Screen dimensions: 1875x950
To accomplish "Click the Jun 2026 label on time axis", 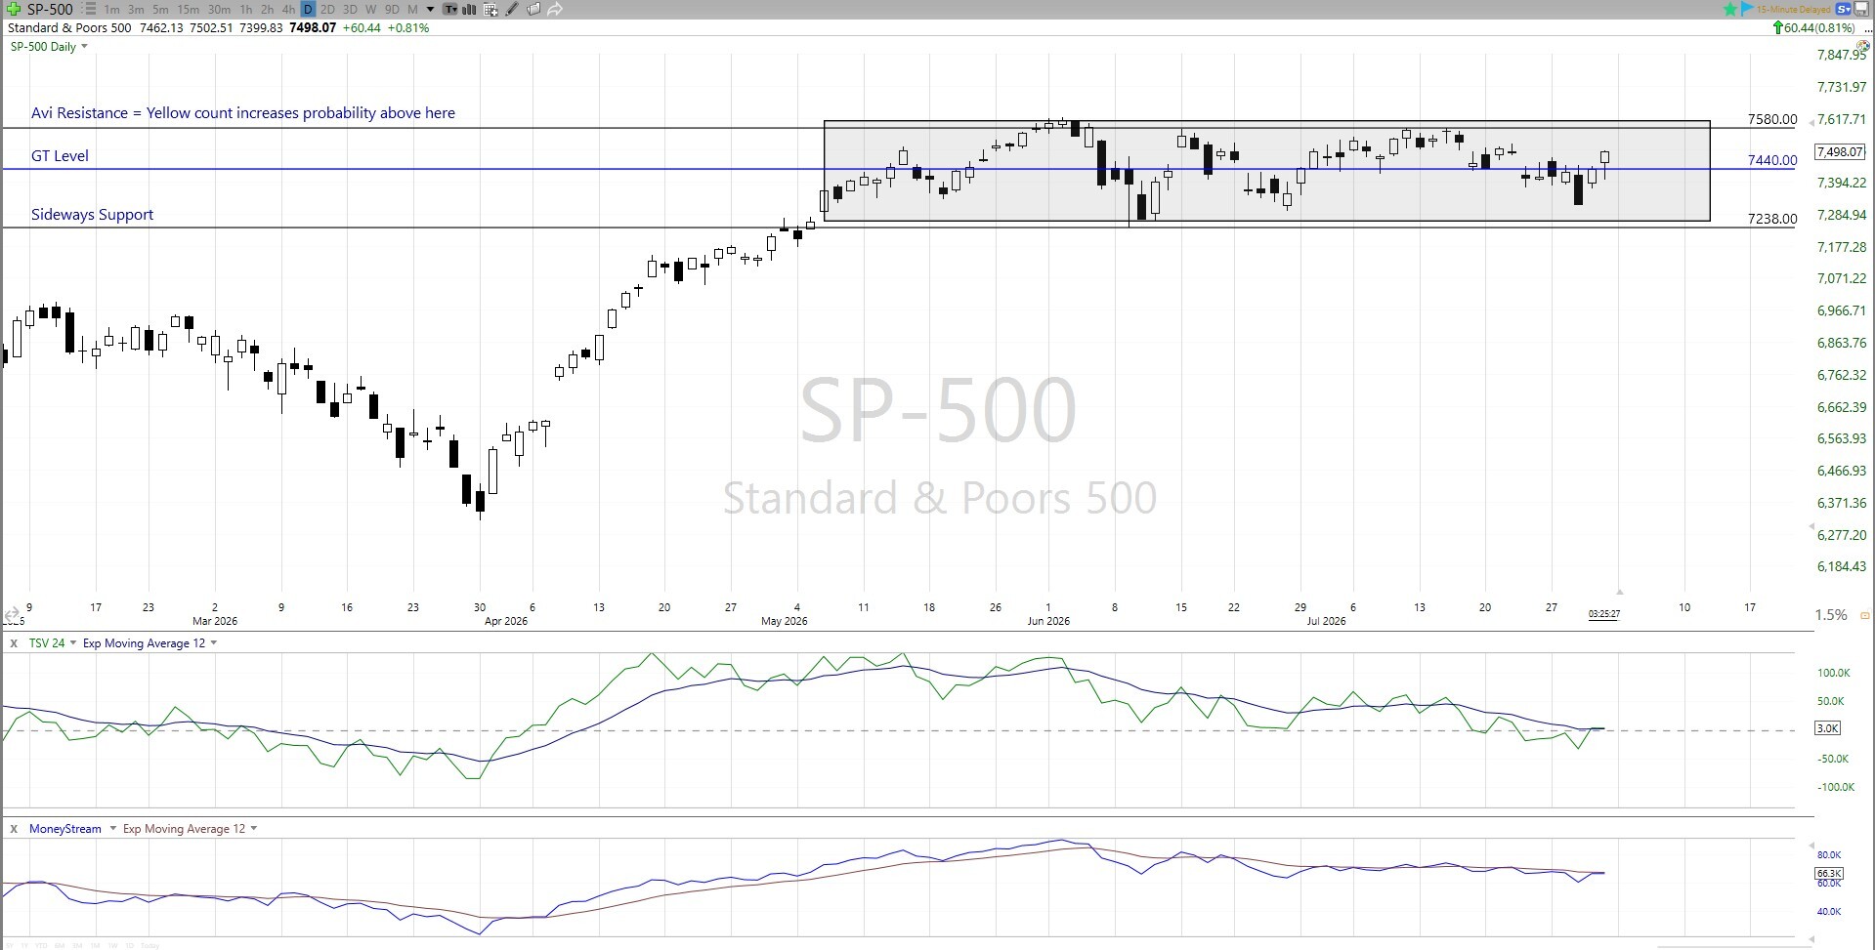I will pos(1048,621).
